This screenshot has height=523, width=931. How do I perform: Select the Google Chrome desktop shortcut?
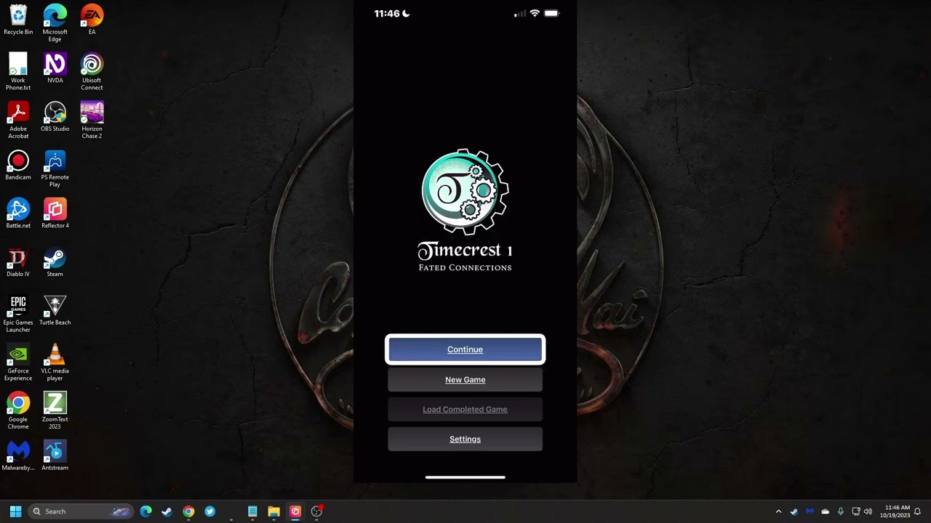click(x=18, y=410)
